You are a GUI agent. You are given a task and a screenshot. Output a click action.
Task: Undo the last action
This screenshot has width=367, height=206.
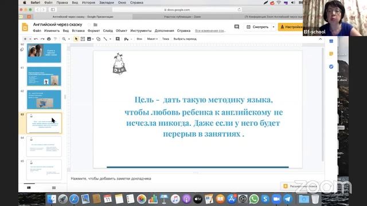(x=36, y=39)
